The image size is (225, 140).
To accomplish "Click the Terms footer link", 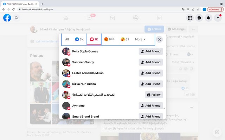I will coord(41,132).
